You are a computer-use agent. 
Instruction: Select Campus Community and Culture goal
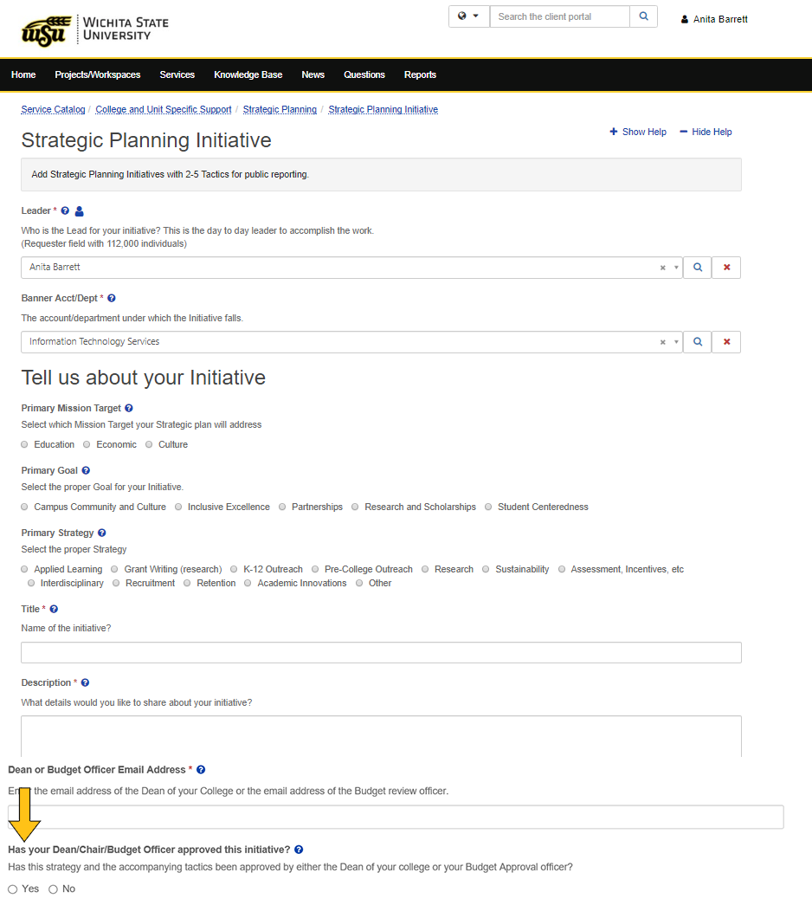[24, 507]
